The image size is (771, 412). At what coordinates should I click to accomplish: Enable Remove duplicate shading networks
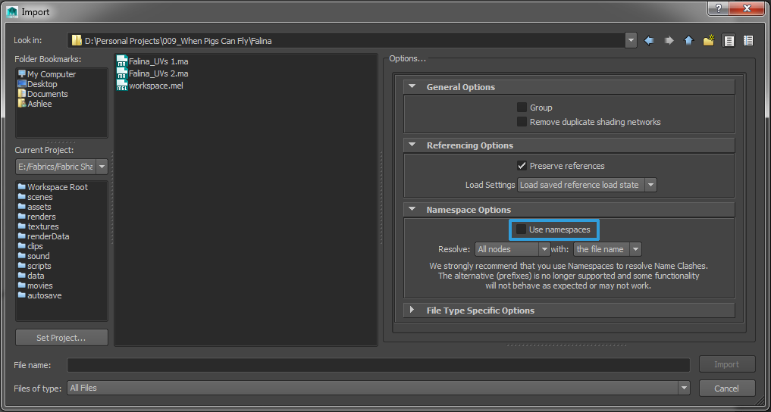pyautogui.click(x=522, y=122)
